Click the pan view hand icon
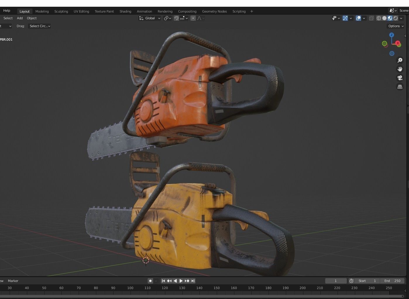Image resolution: width=409 pixels, height=299 pixels. (x=400, y=69)
